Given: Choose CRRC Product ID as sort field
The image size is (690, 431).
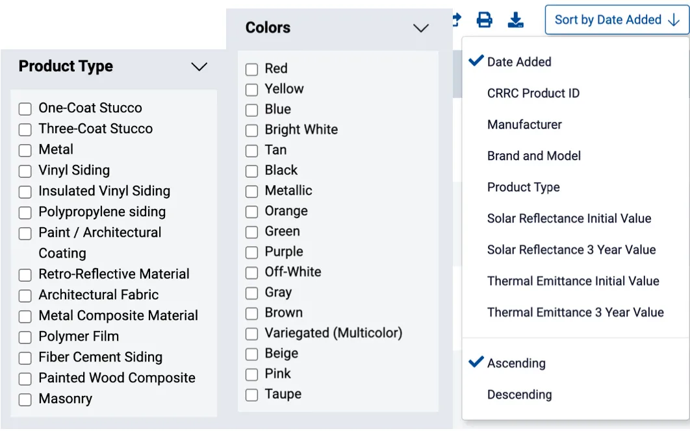Looking at the screenshot, I should [533, 93].
